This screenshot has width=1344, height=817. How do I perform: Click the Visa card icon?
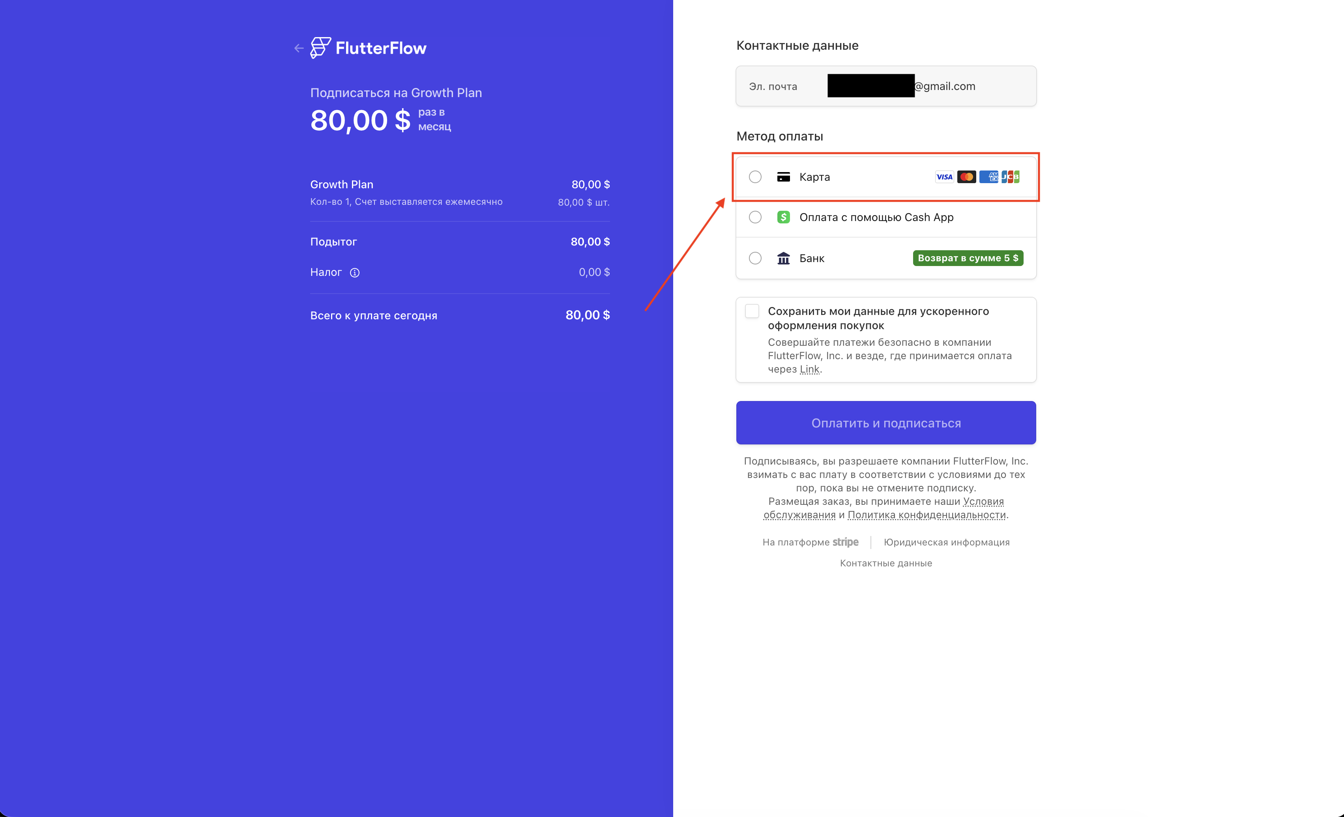(943, 177)
